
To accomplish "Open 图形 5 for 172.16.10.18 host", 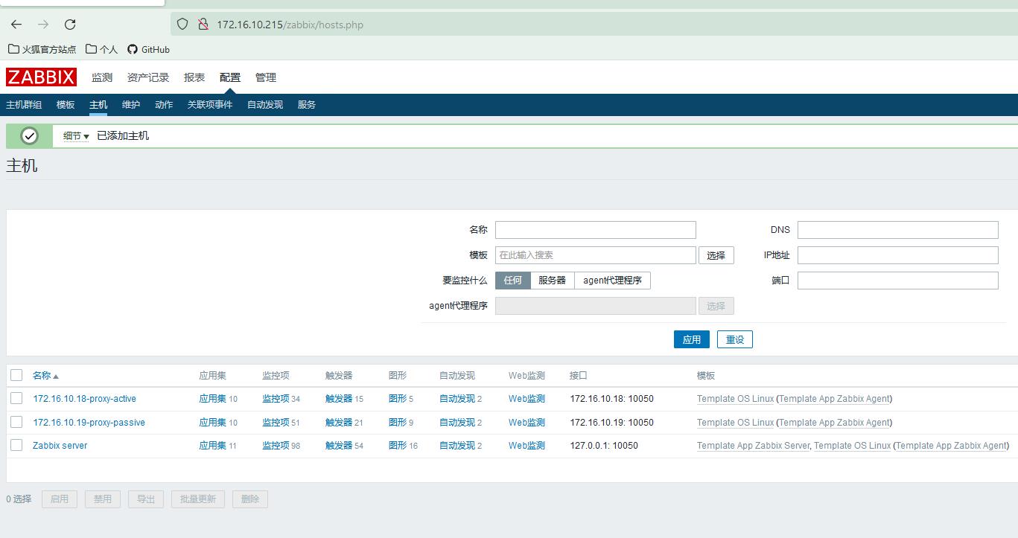I will [x=398, y=399].
